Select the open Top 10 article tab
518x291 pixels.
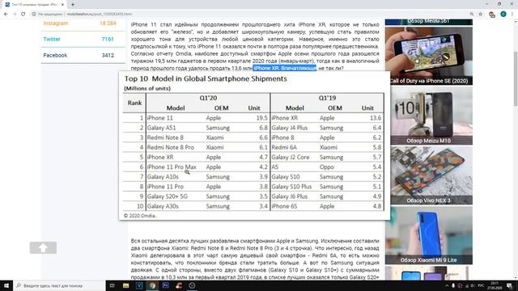point(34,4)
